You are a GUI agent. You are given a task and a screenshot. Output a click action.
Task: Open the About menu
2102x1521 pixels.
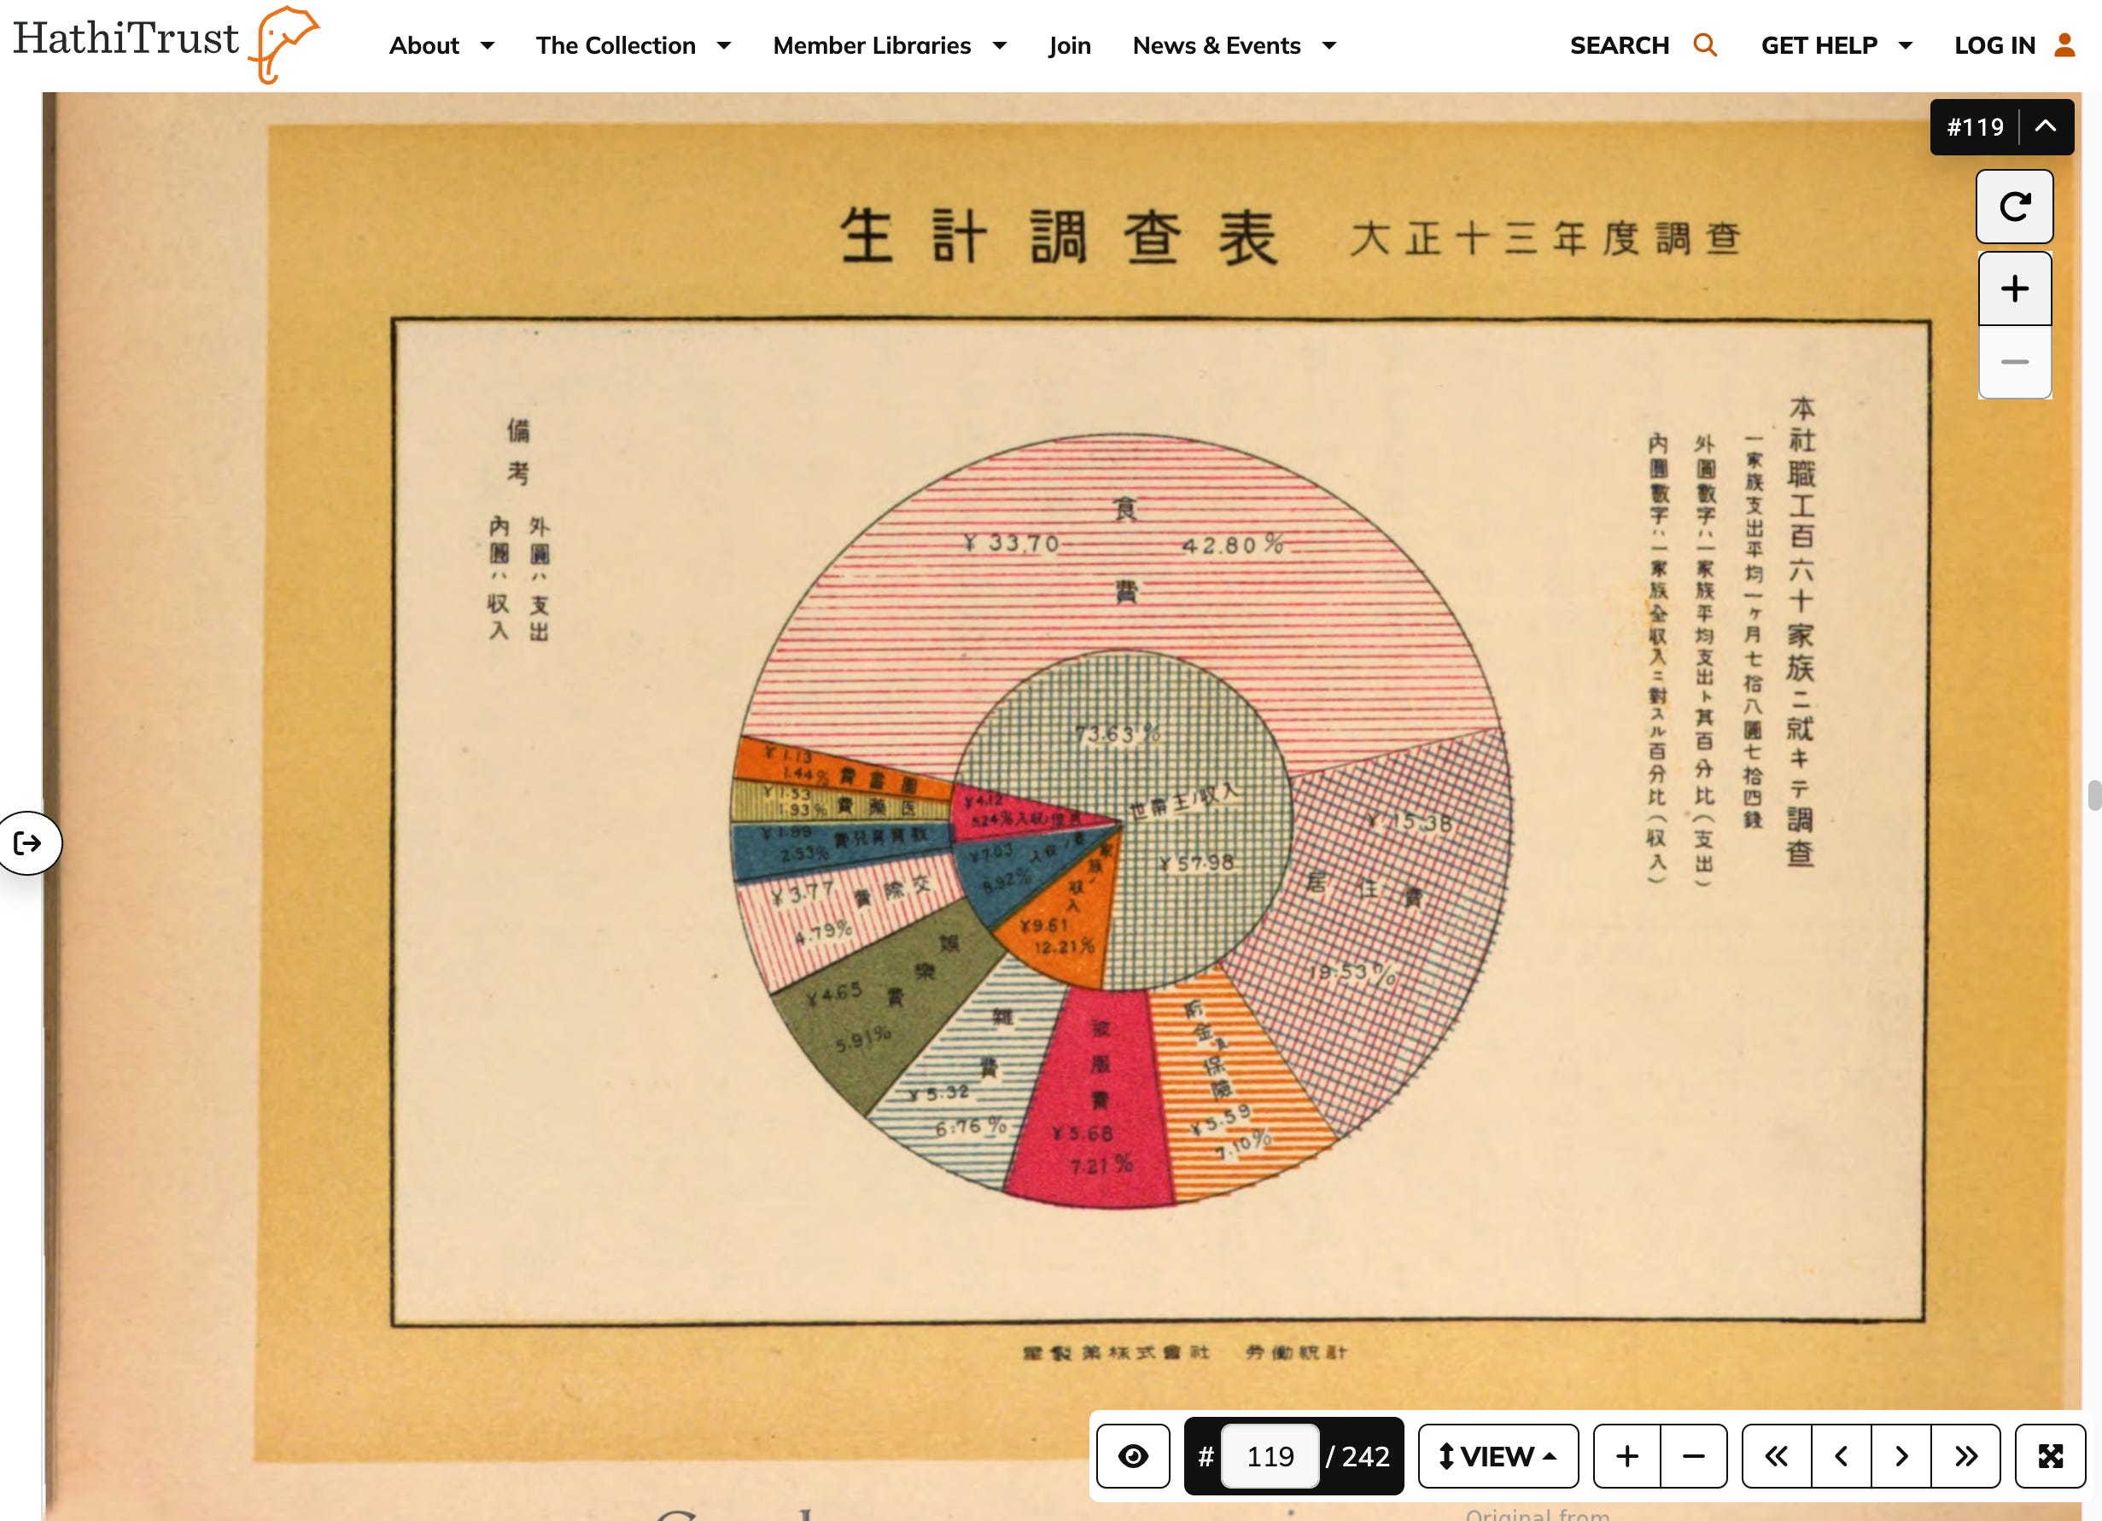pyautogui.click(x=441, y=45)
